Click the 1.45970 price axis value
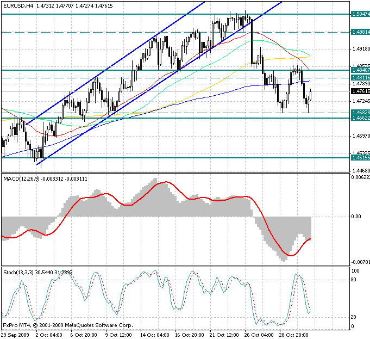 click(361, 136)
